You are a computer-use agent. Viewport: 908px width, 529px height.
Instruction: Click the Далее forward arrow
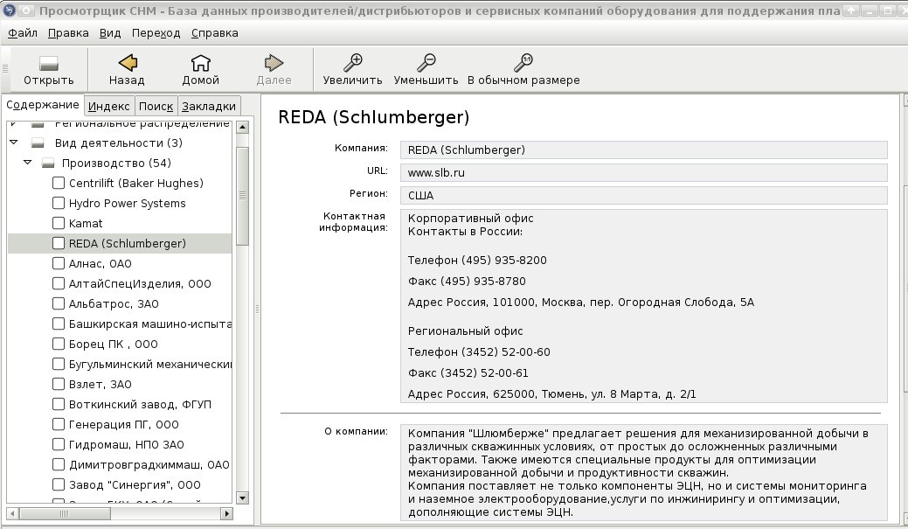[274, 63]
